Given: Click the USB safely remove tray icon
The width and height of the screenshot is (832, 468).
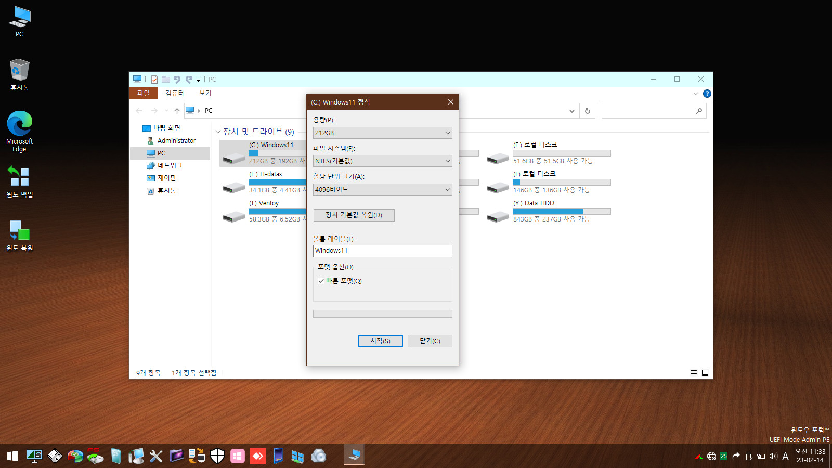Looking at the screenshot, I should [x=749, y=456].
